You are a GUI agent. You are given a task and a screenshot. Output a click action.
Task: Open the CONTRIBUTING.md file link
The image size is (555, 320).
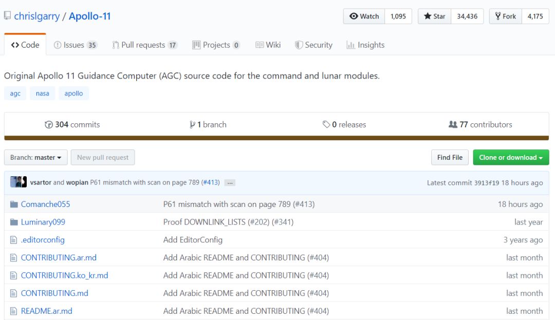point(54,293)
